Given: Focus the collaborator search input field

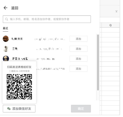Looking at the screenshot, I should click(x=47, y=19).
